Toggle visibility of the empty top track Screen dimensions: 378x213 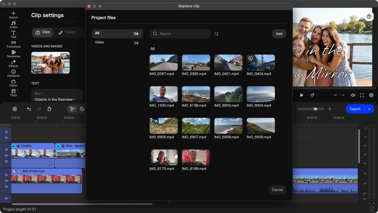(6, 132)
